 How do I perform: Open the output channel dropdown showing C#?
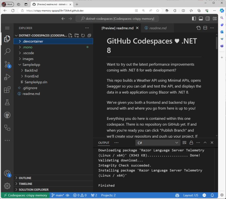pos(158,143)
